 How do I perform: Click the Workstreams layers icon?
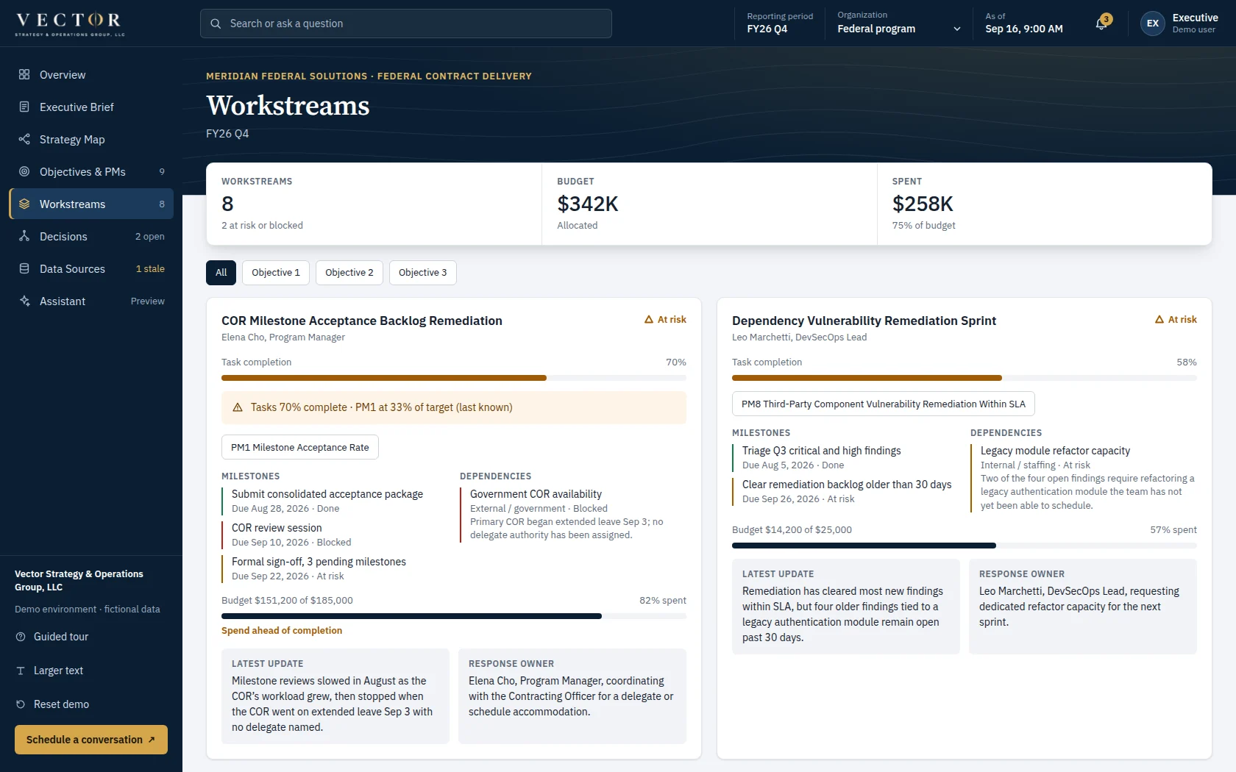[24, 204]
